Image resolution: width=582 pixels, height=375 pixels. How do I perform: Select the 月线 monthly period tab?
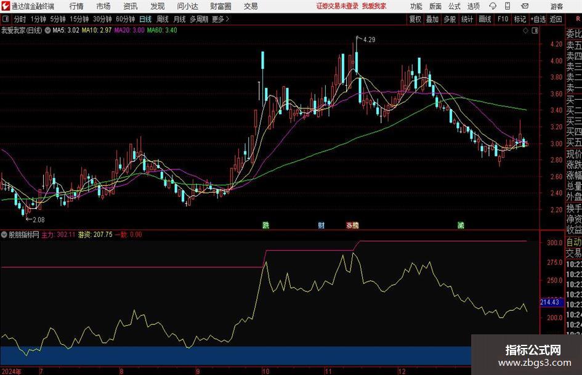tap(179, 19)
